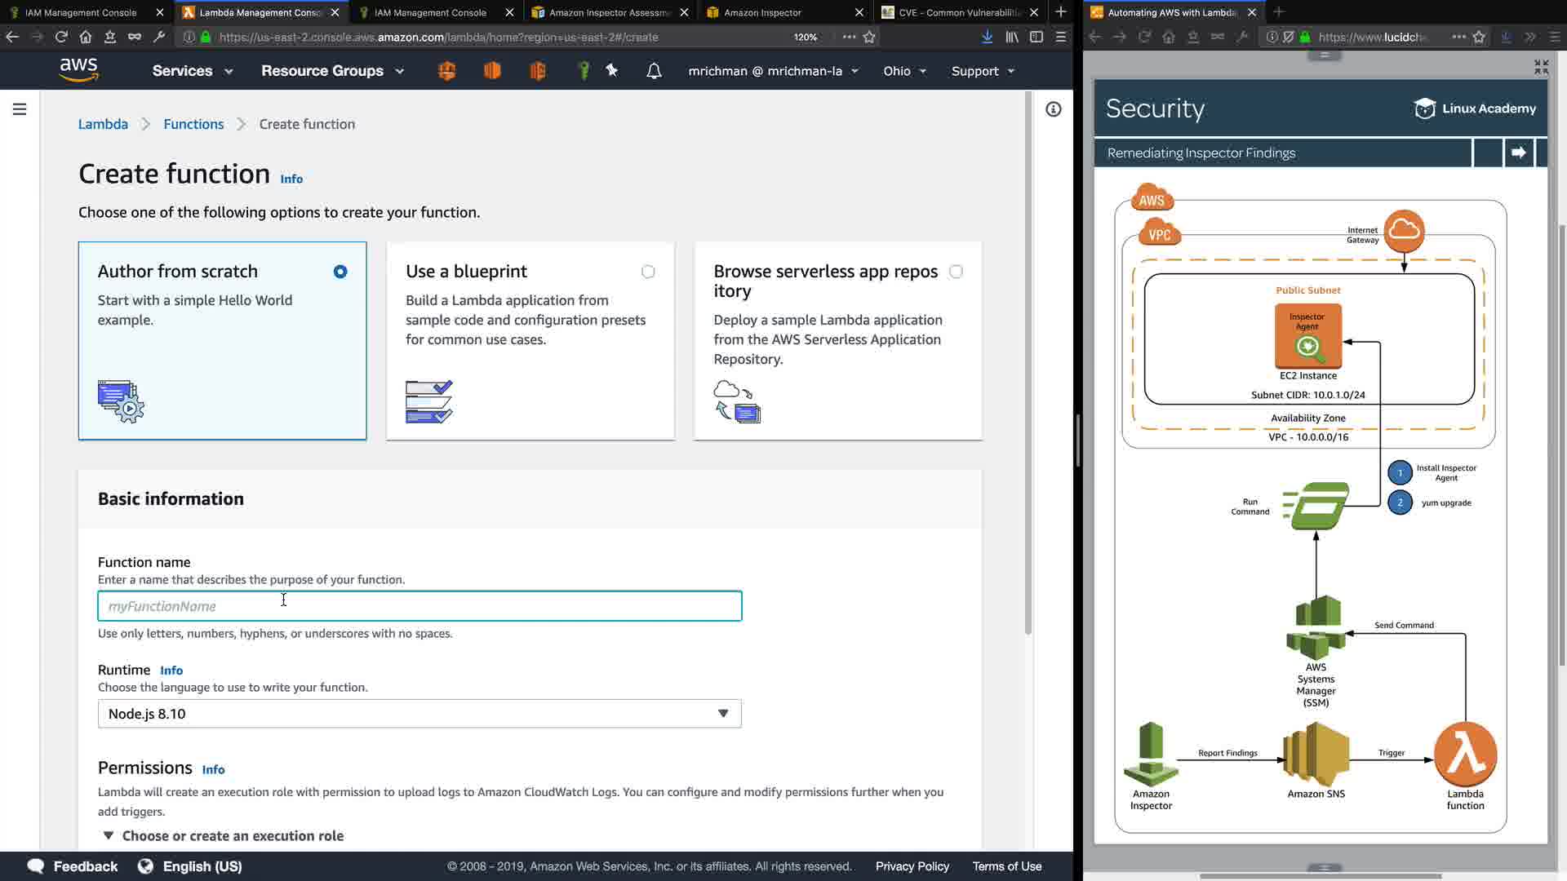Reload the Lambda console page
1567x881 pixels.
coord(61,37)
